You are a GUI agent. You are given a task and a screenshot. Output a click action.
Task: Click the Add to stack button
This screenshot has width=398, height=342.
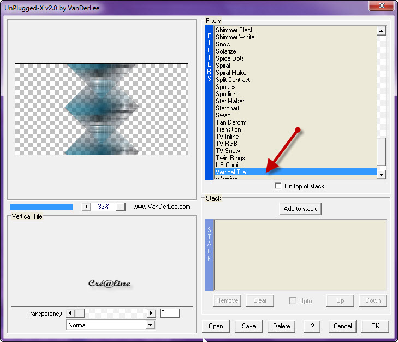point(300,209)
